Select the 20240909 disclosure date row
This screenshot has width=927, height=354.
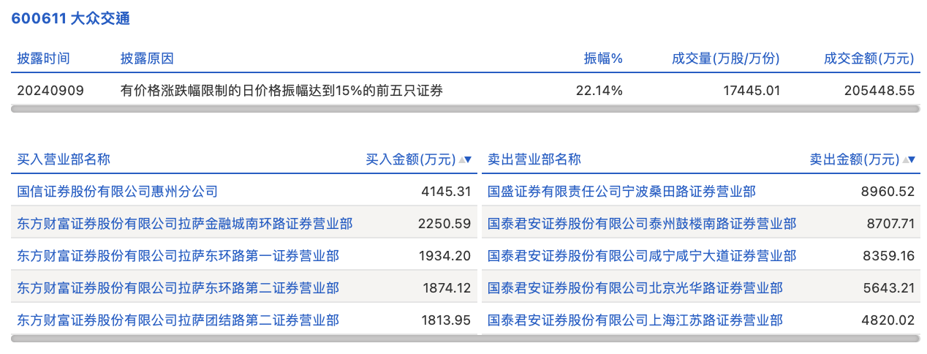(x=50, y=91)
